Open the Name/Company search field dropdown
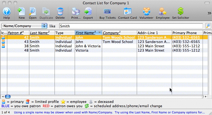 point(24,26)
